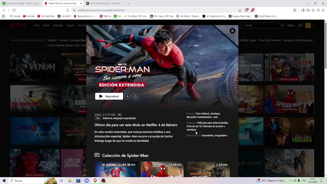327x184 pixels.
Task: Open the Ready Player One poster thumbnail
Action: point(35,163)
